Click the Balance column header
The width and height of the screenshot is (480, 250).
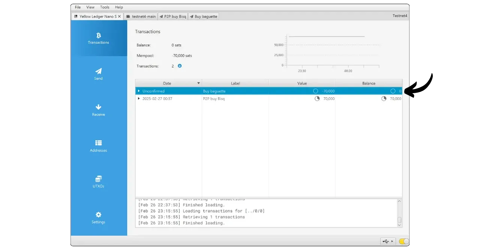point(369,83)
